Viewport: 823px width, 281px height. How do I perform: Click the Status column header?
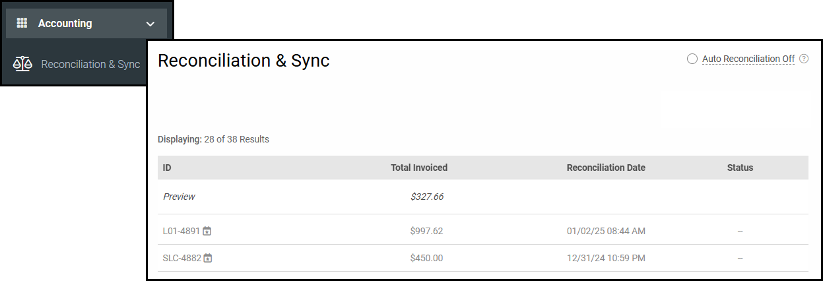pyautogui.click(x=740, y=168)
